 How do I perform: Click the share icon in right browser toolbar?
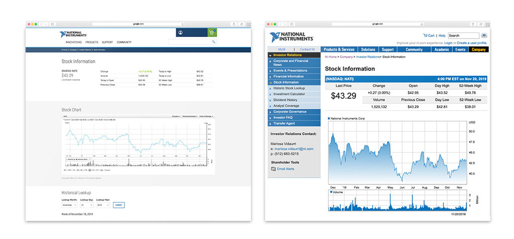473,24
